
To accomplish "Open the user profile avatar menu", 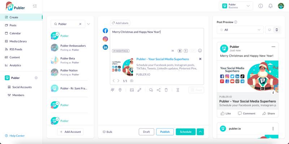I will pyautogui.click(x=281, y=6).
